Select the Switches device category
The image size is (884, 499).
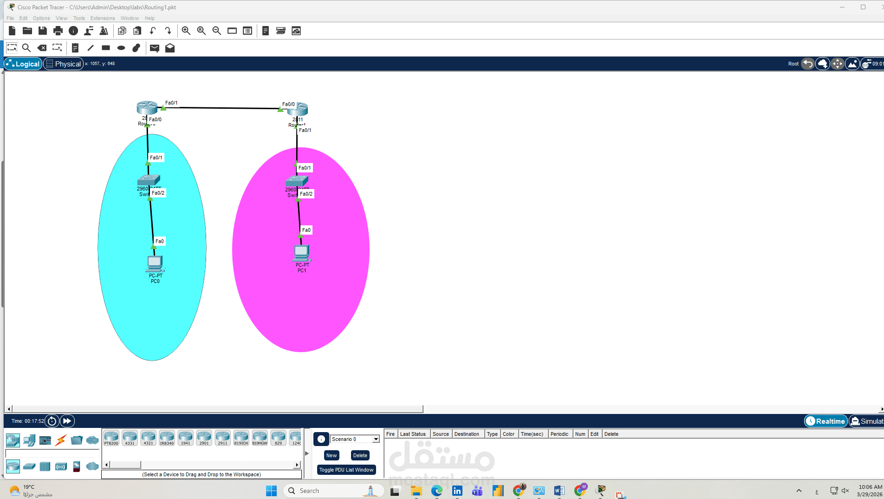pos(29,466)
